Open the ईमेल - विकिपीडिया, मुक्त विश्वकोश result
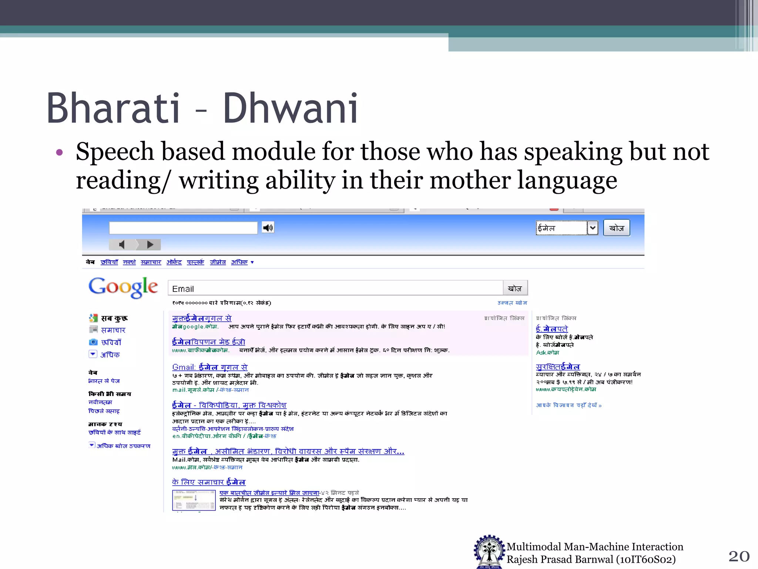 (x=229, y=405)
